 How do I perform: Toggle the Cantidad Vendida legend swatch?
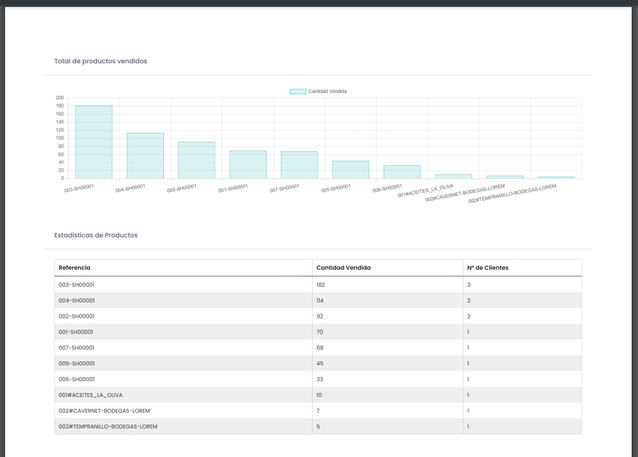297,91
